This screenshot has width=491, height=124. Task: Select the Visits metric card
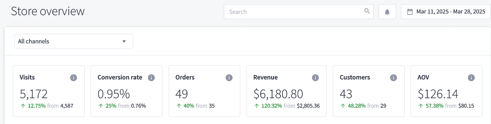point(49,91)
